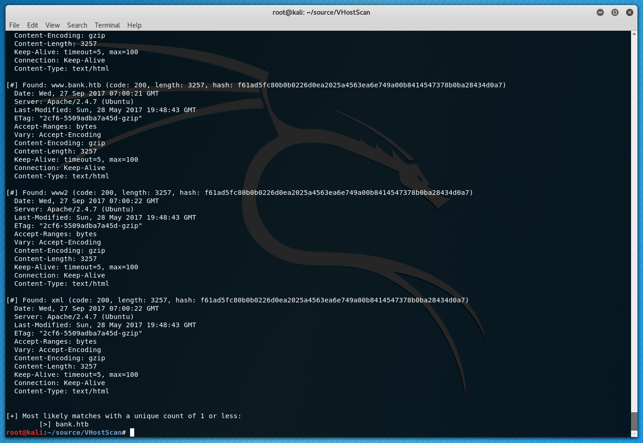Click the maximize window icon
Image resolution: width=643 pixels, height=443 pixels.
click(x=615, y=12)
